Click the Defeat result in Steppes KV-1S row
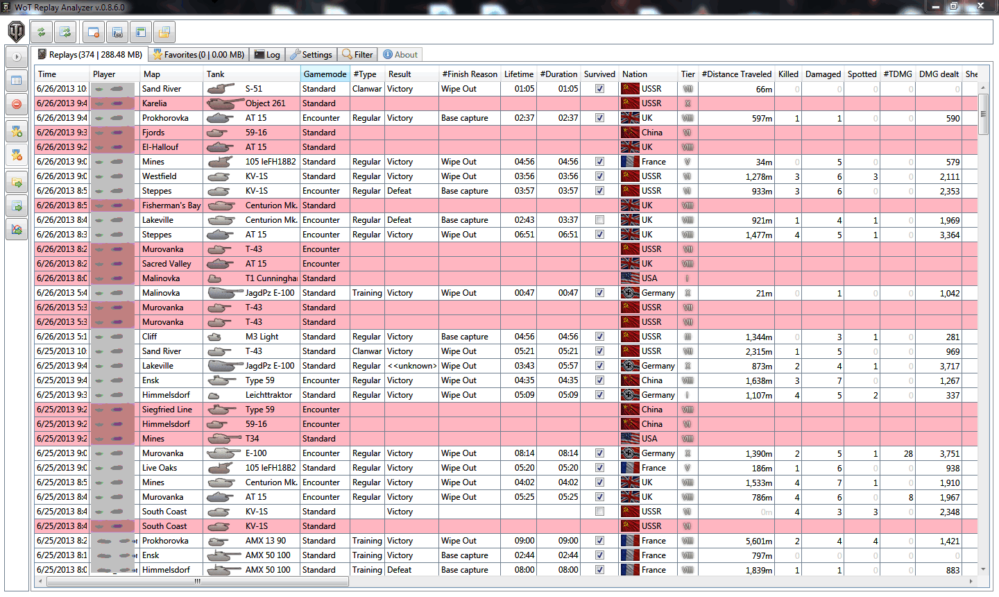This screenshot has width=999, height=597. pos(412,191)
